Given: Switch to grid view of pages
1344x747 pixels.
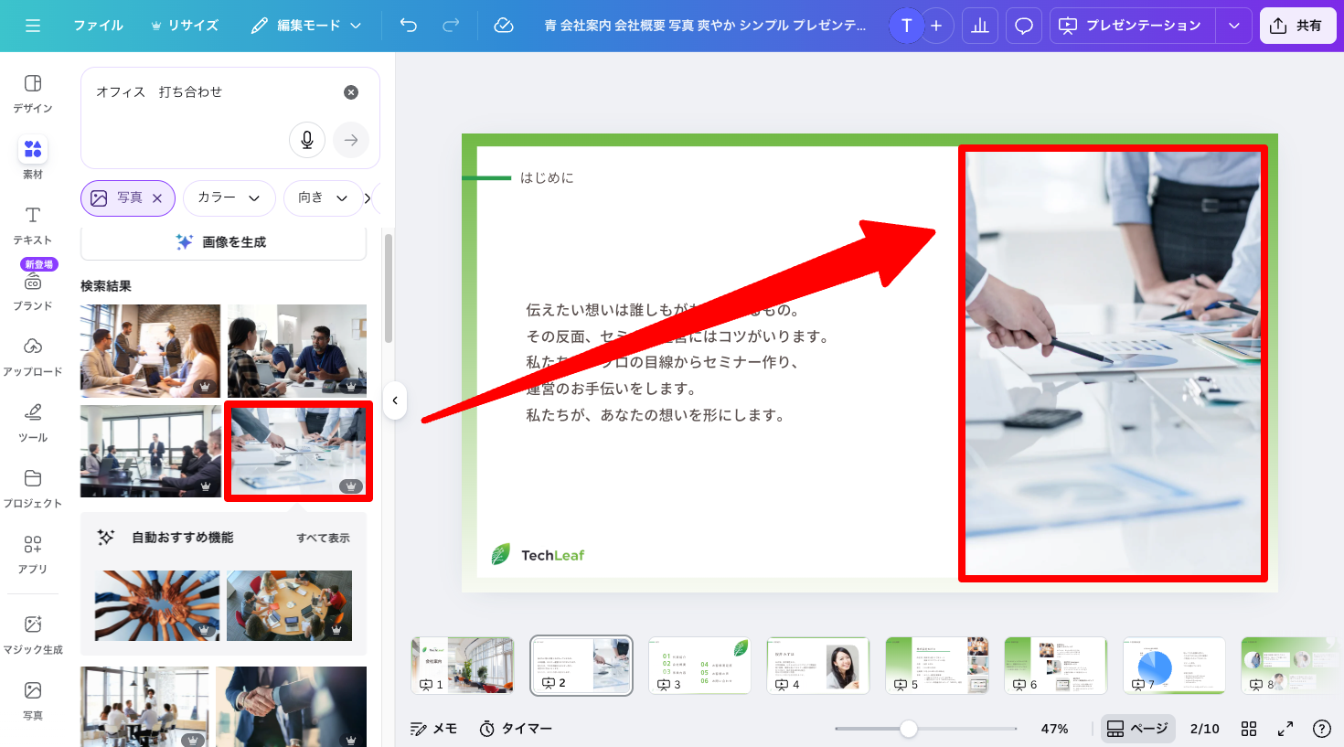Looking at the screenshot, I should [1249, 729].
